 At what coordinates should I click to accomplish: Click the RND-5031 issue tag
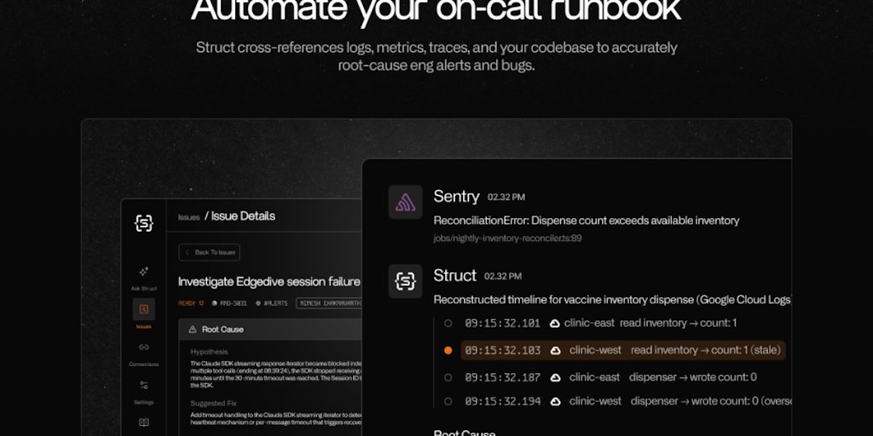(x=229, y=303)
